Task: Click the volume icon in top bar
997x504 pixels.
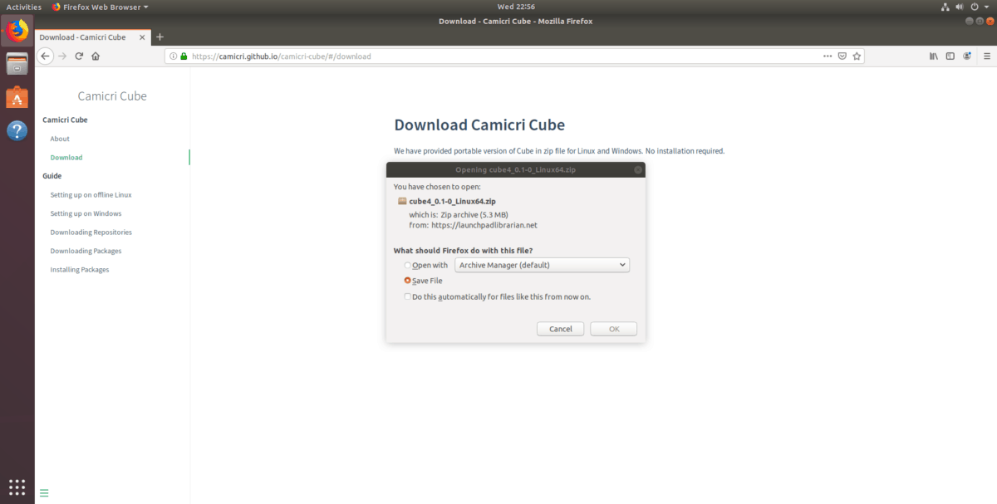Action: click(x=961, y=7)
